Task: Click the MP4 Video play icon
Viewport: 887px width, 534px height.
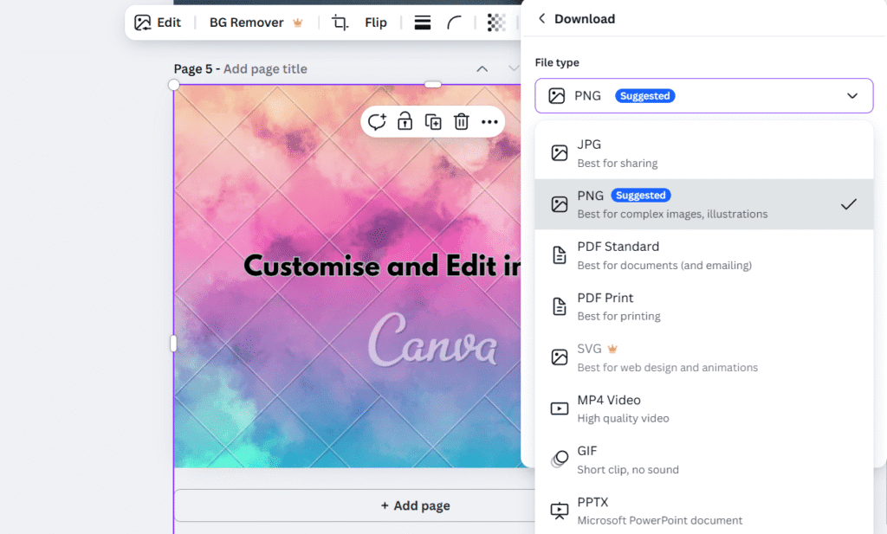Action: pyautogui.click(x=560, y=409)
